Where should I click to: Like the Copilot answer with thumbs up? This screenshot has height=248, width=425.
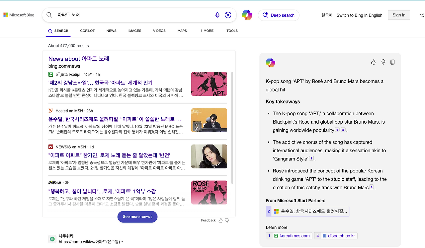[373, 62]
